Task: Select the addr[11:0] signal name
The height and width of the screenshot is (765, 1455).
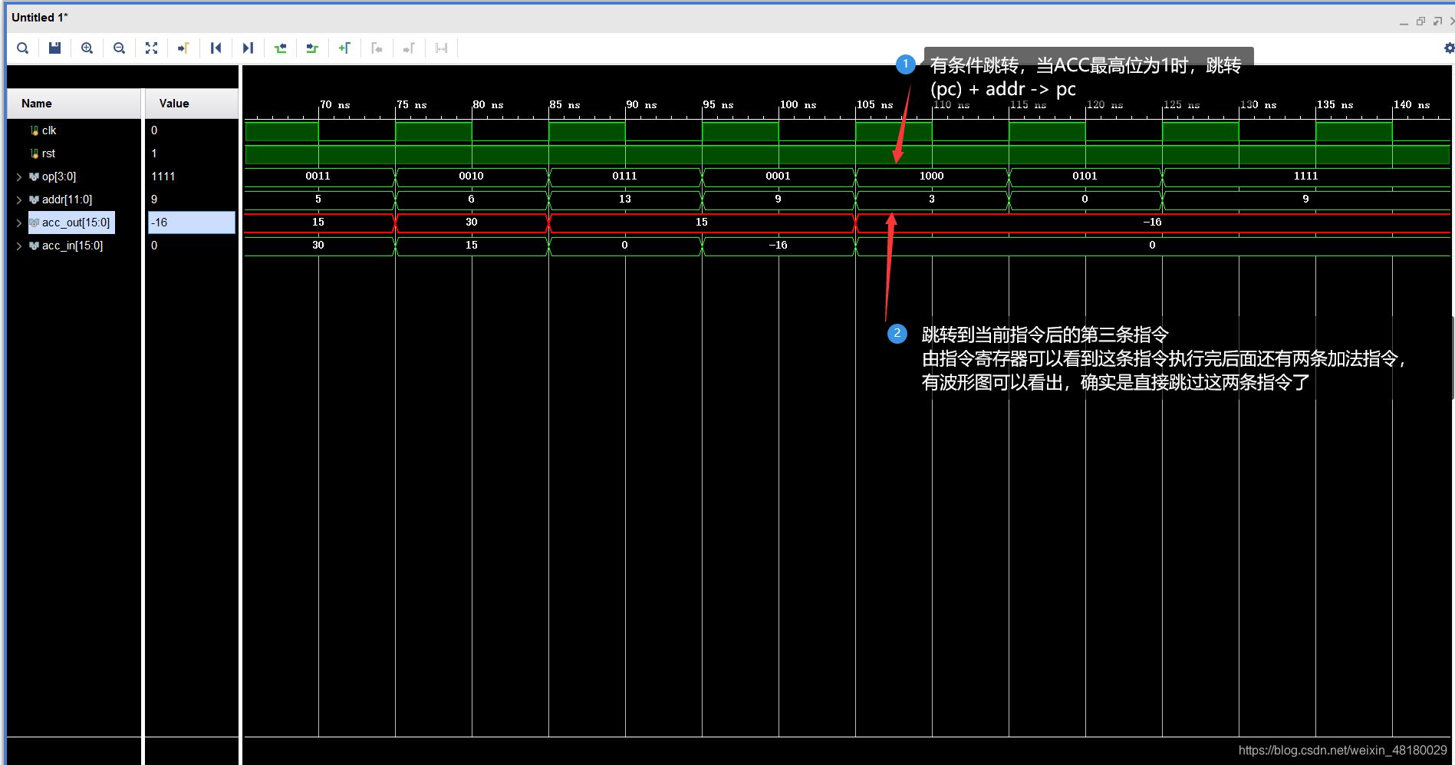Action: tap(67, 199)
